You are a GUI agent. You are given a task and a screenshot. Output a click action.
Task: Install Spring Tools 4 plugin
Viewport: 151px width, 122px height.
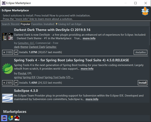pos(143,83)
